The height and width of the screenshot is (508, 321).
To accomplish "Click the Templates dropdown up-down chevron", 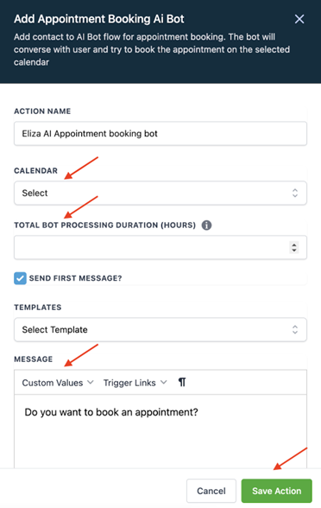I will pos(295,330).
